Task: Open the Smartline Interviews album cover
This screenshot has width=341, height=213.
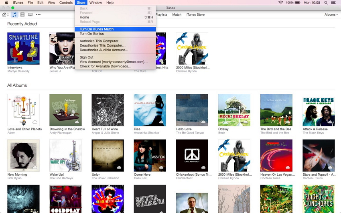Action: (23, 49)
